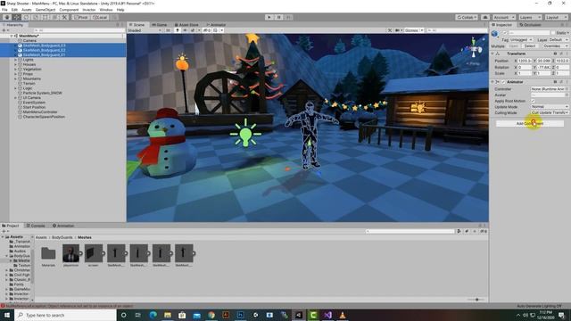Switch to the Asset Store tab

click(186, 25)
